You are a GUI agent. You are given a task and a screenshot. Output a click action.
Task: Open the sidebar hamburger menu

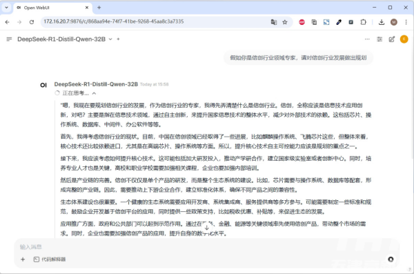pos(9,39)
